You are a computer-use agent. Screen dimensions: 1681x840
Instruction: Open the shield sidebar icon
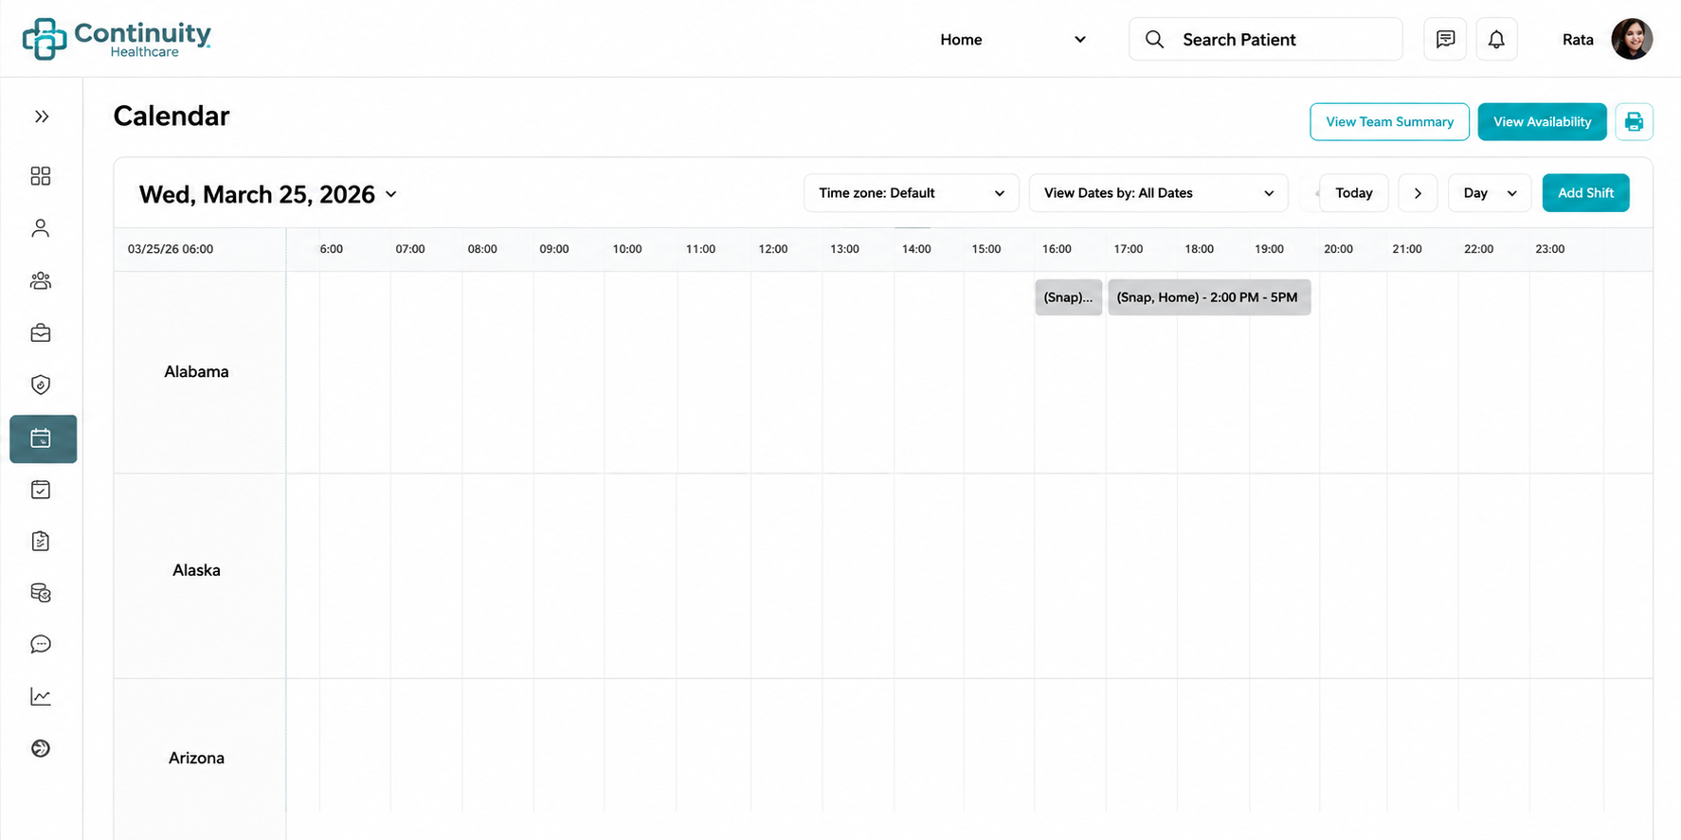click(x=41, y=384)
